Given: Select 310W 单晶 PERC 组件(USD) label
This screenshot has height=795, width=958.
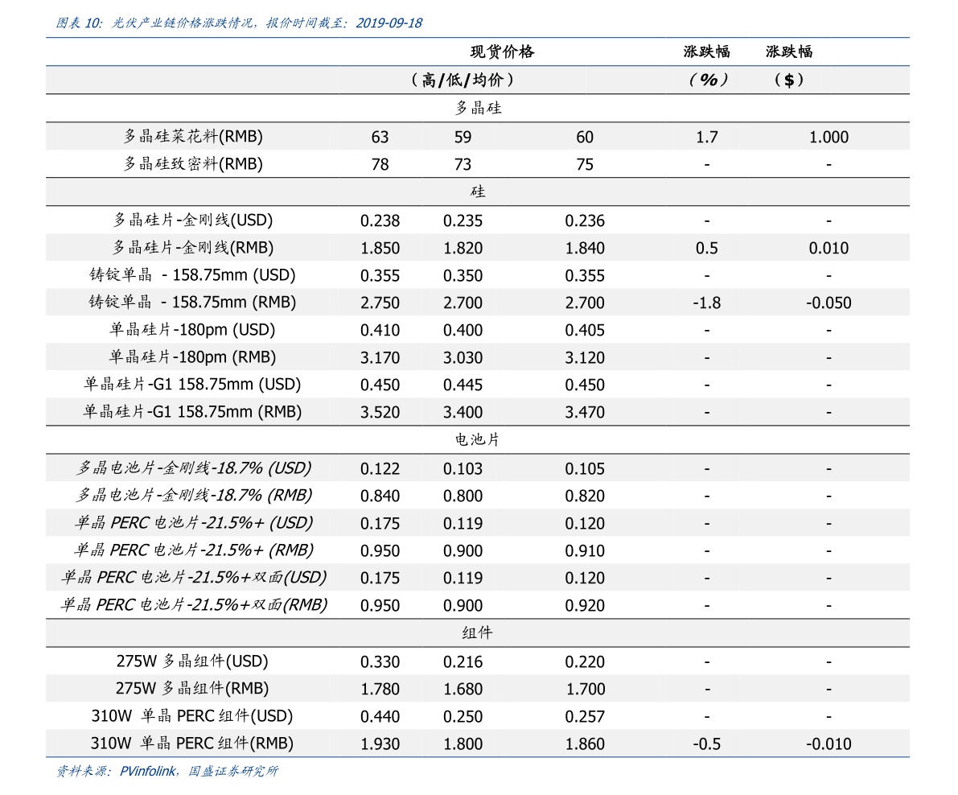Looking at the screenshot, I should tap(192, 716).
